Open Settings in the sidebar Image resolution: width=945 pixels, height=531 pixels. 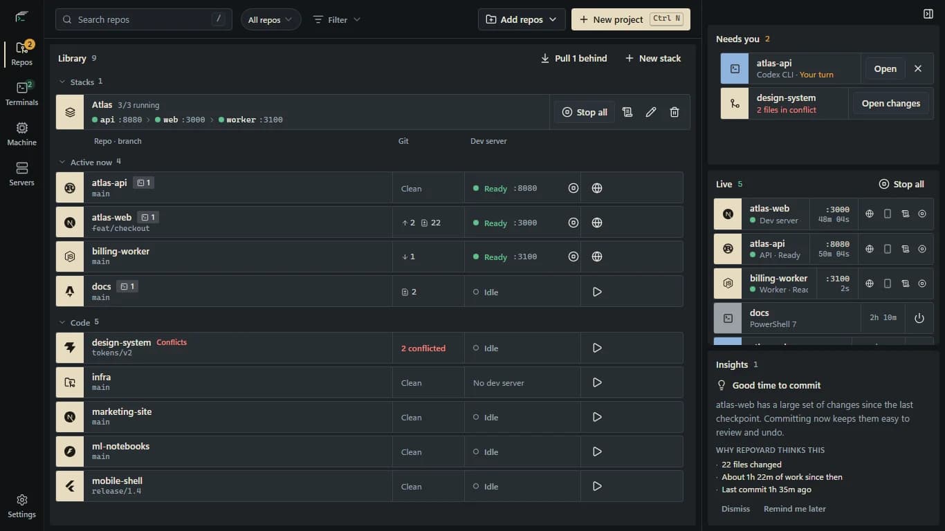point(21,506)
